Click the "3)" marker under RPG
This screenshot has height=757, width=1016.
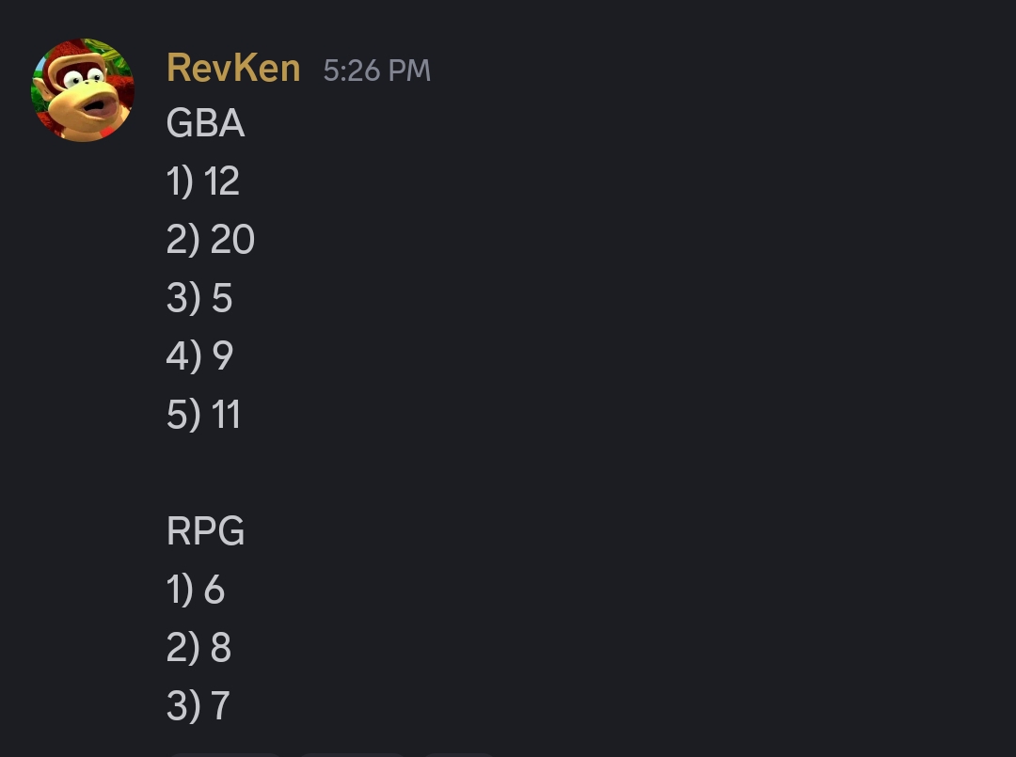point(183,706)
